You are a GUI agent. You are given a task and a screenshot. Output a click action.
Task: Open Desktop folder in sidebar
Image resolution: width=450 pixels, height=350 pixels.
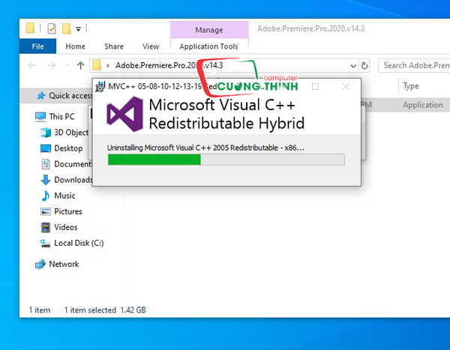[68, 148]
